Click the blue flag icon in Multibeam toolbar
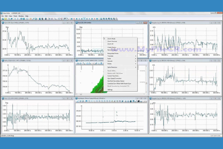 [x=86, y=101]
